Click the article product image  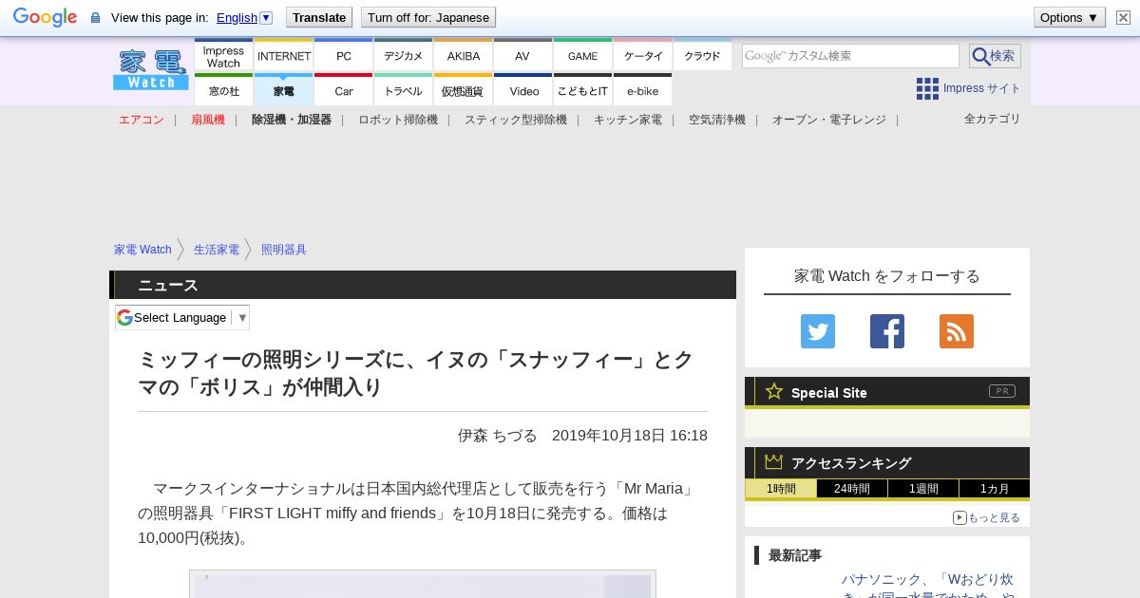coord(423,584)
